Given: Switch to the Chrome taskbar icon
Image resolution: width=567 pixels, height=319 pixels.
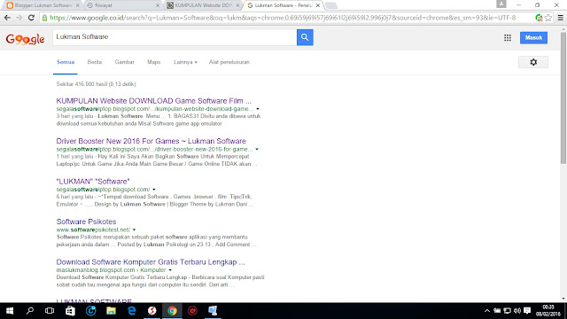Looking at the screenshot, I should tap(172, 311).
